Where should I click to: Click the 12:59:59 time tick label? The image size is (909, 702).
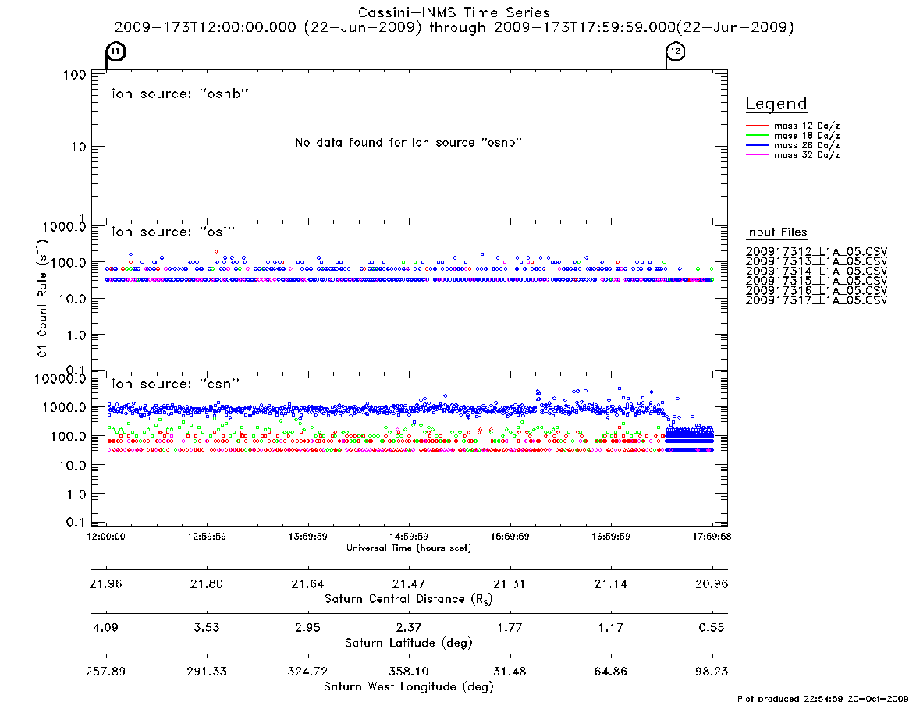click(x=207, y=537)
